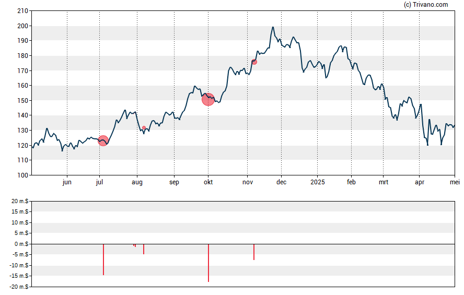
Task: Click the 'okt' x-axis label
Action: pos(208,182)
